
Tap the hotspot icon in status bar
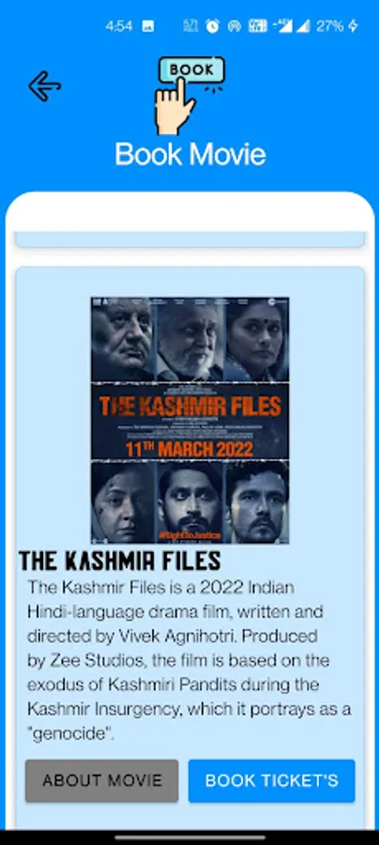tap(235, 26)
